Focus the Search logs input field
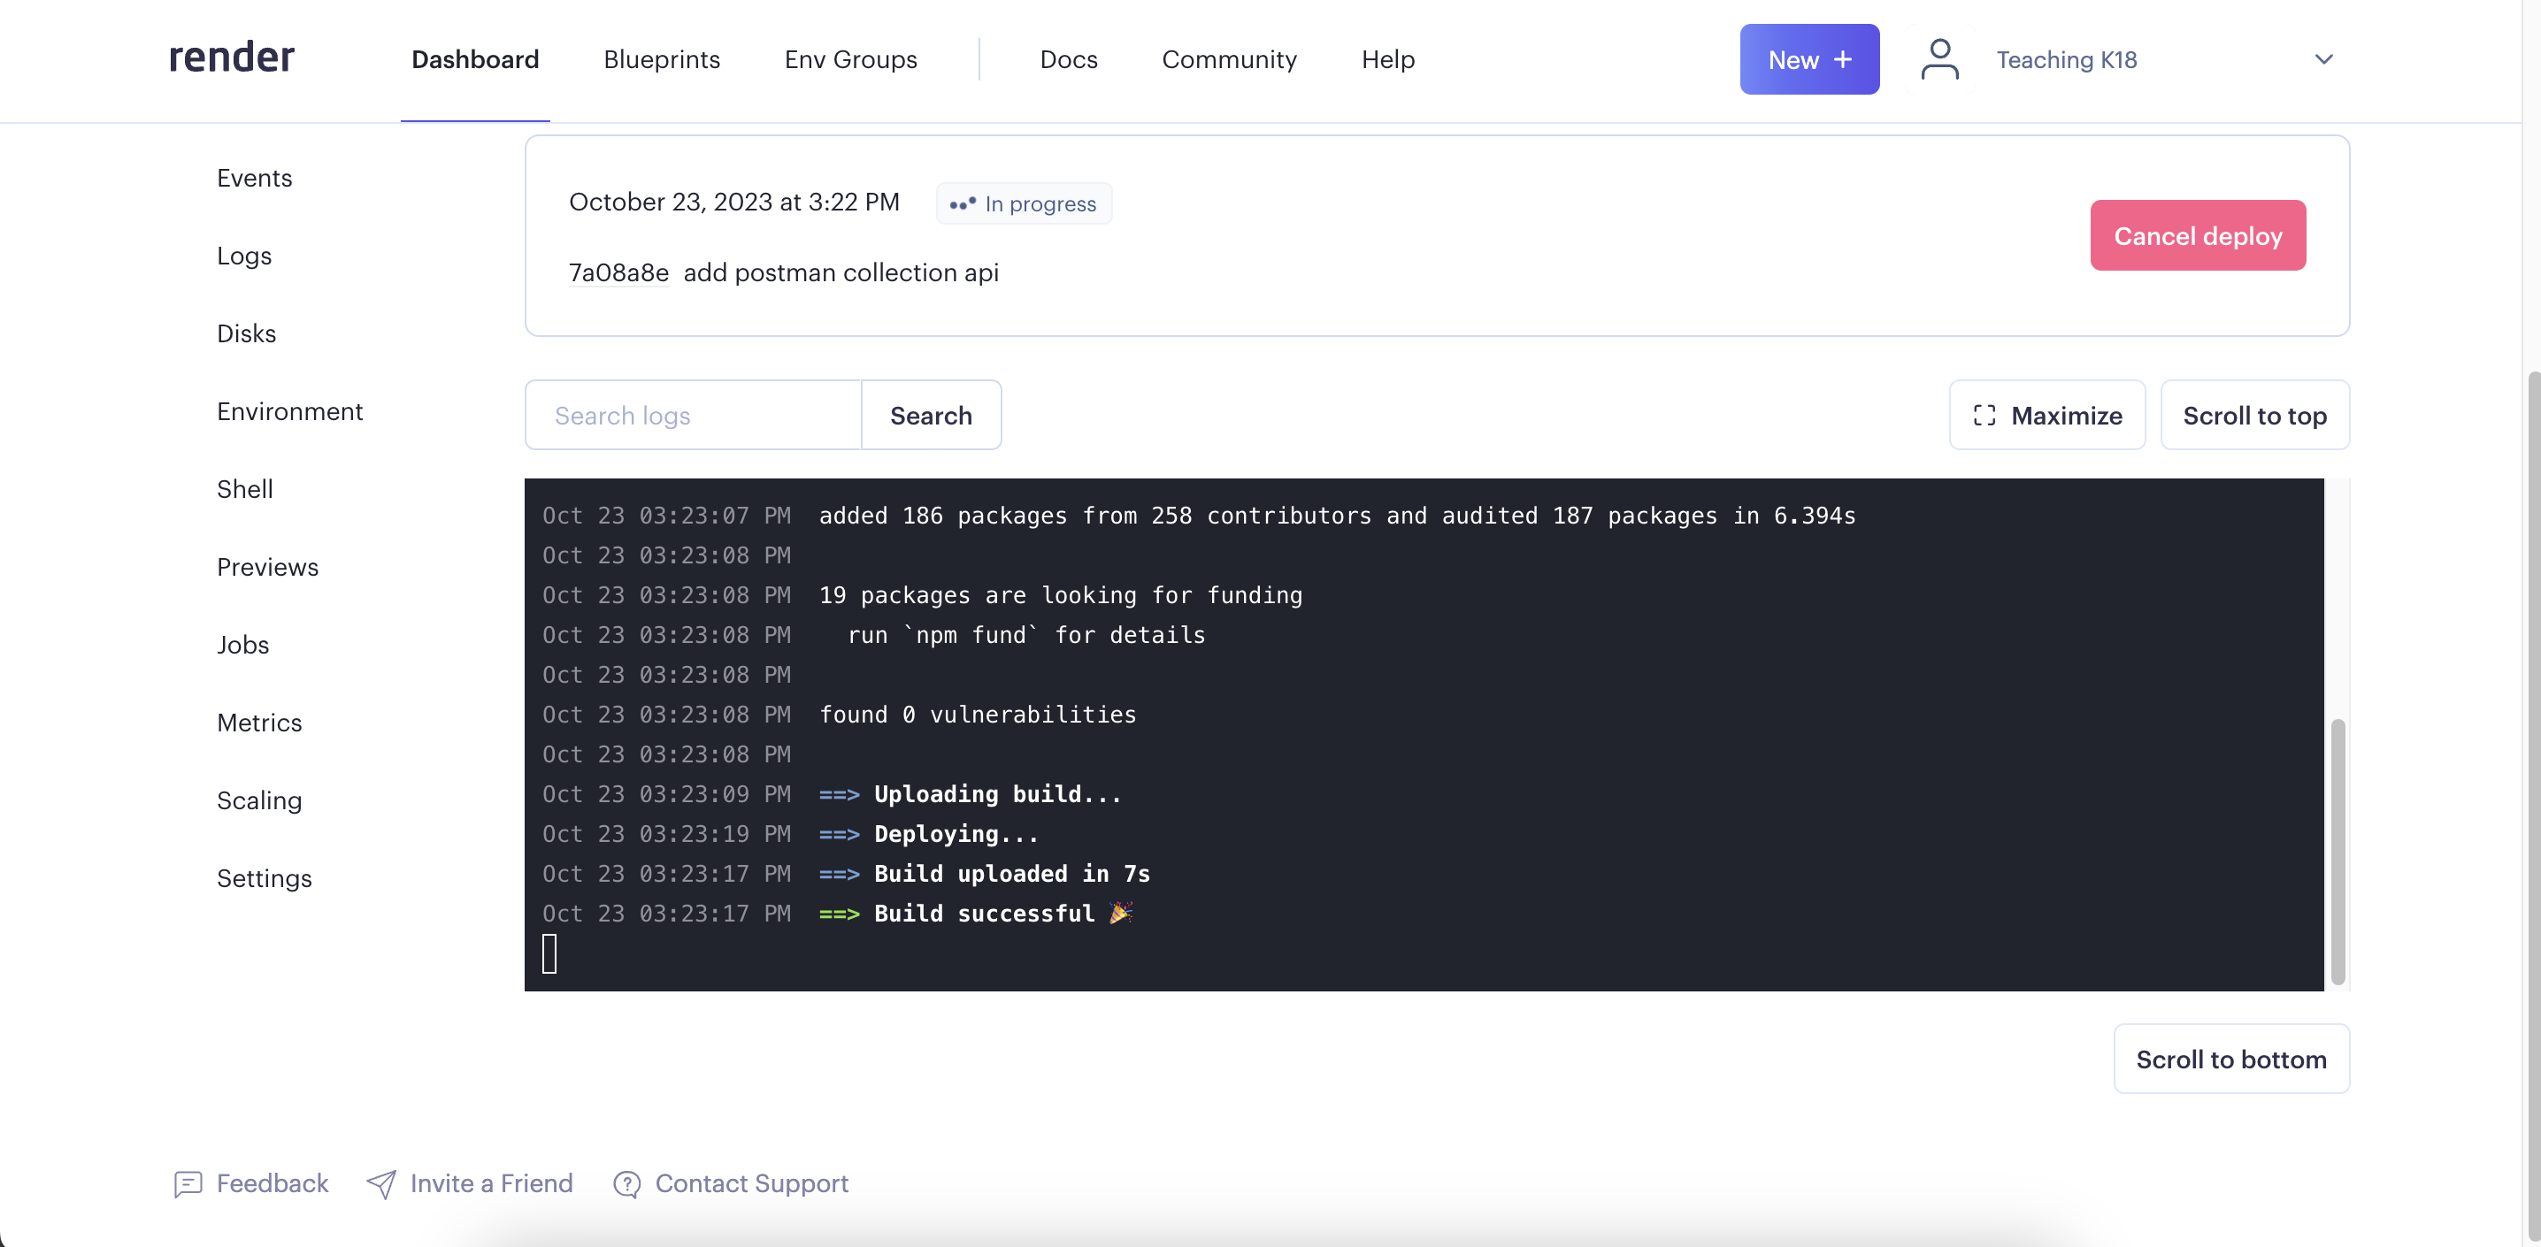The image size is (2541, 1247). coord(694,416)
